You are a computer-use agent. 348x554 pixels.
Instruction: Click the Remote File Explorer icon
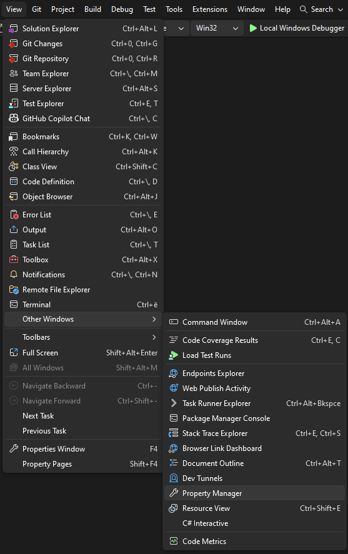point(13,290)
